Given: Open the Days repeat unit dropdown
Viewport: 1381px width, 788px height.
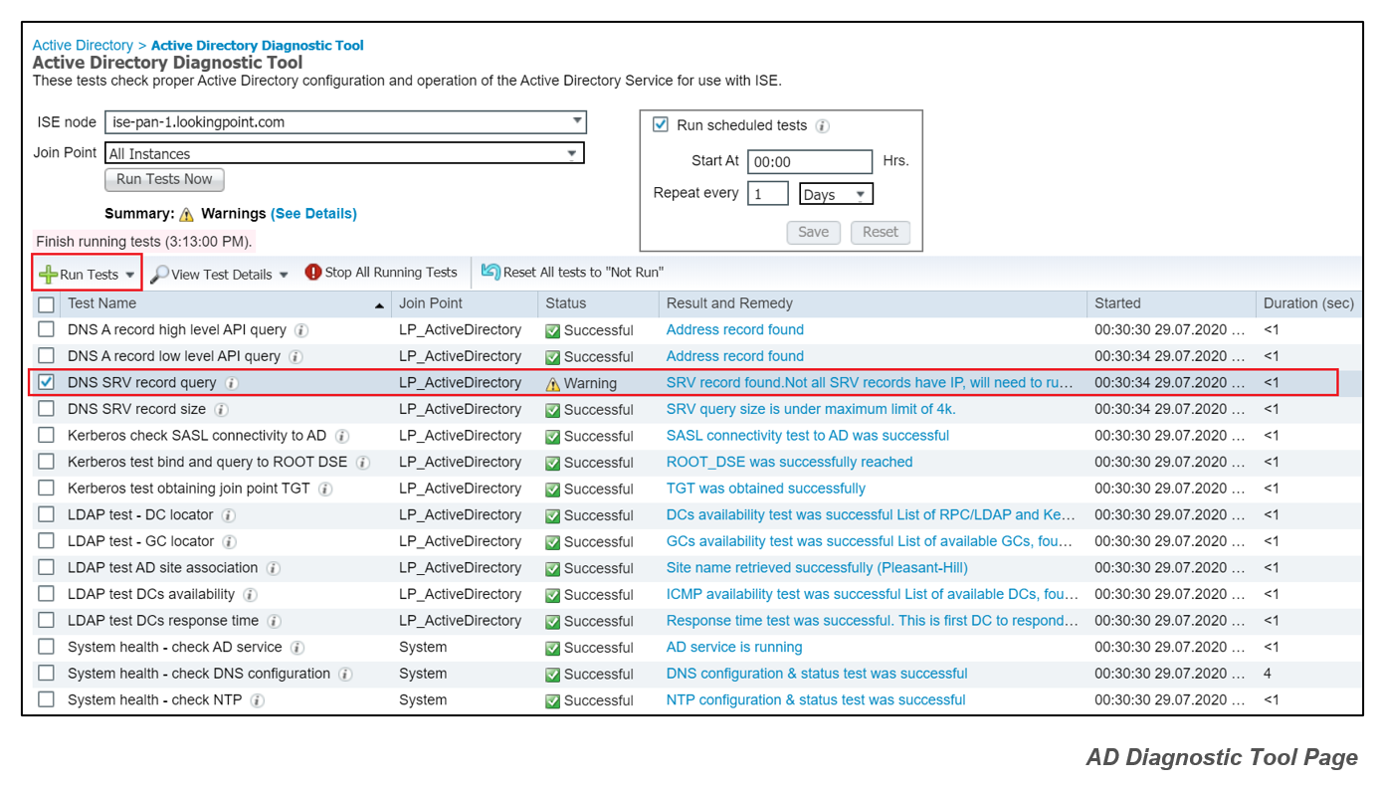Looking at the screenshot, I should (x=836, y=194).
